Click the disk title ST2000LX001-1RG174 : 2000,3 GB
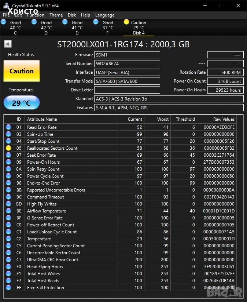 pos(123,44)
